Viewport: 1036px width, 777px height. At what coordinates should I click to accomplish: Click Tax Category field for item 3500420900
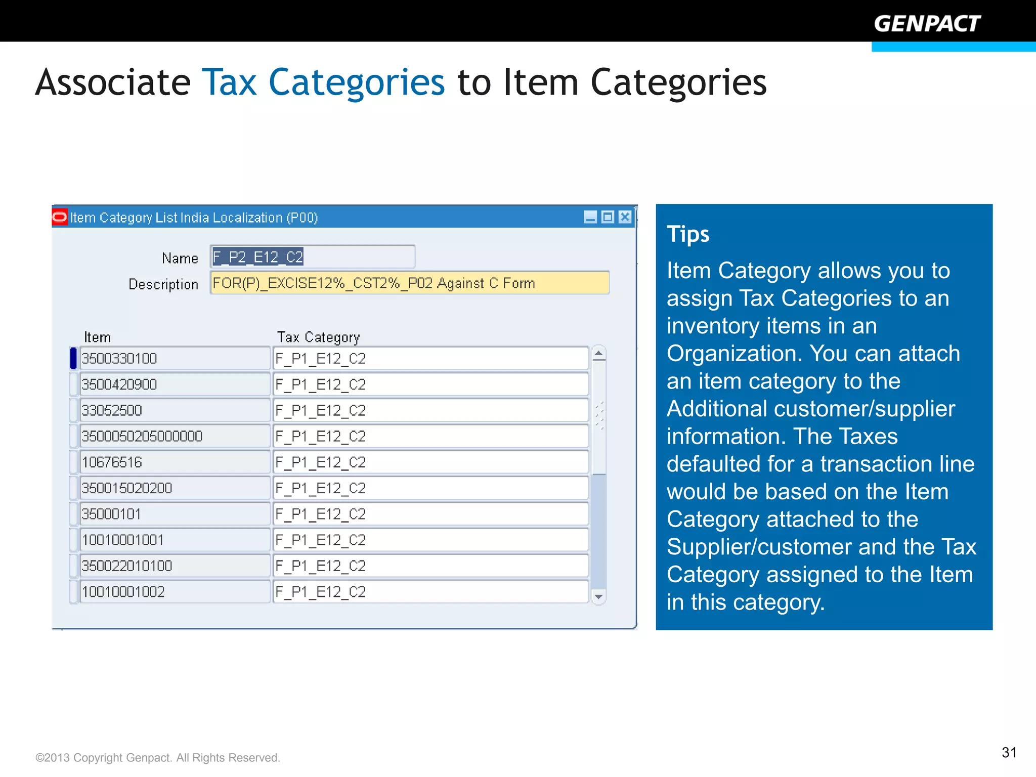(431, 384)
